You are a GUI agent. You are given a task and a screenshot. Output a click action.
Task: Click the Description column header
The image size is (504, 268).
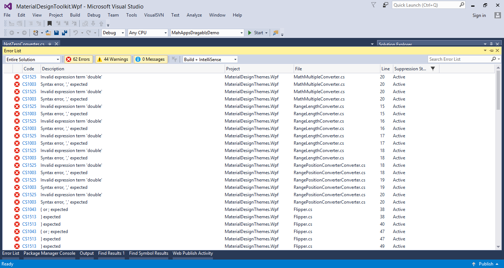[x=133, y=69]
